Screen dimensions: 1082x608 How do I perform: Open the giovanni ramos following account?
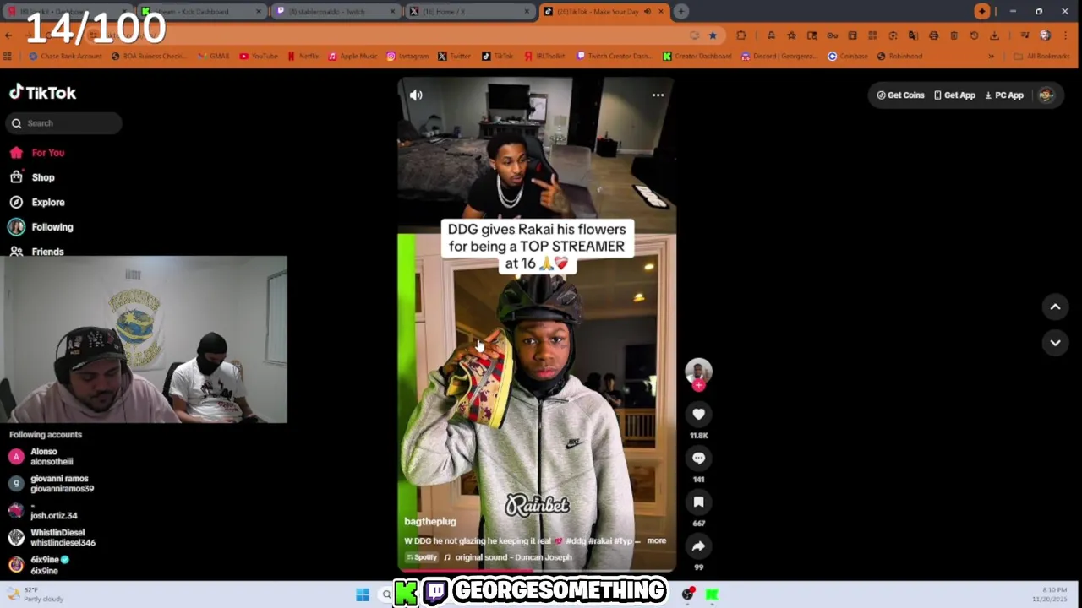(51, 484)
